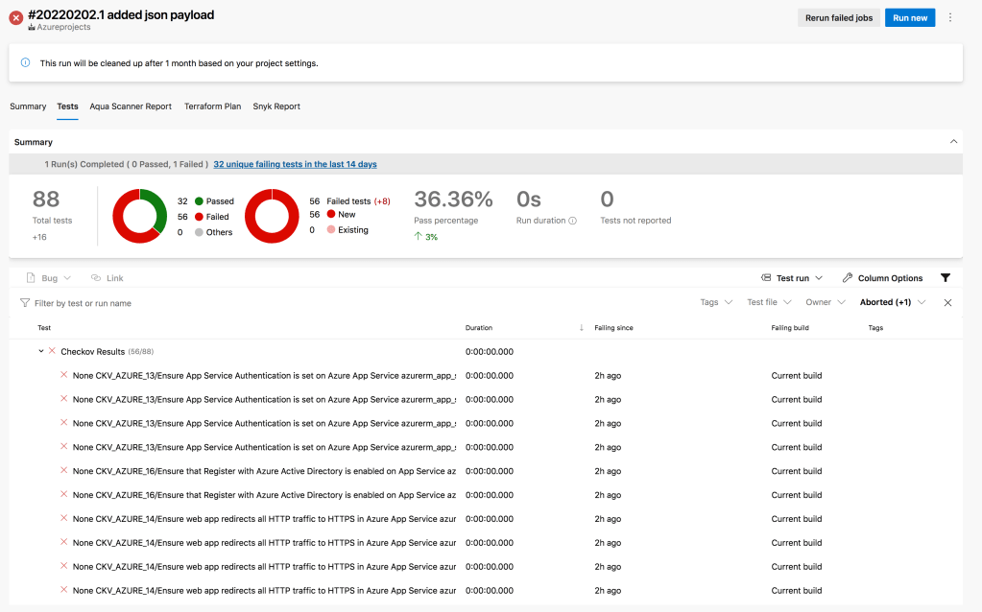Open the 32 unique failing tests link

pyautogui.click(x=295, y=165)
